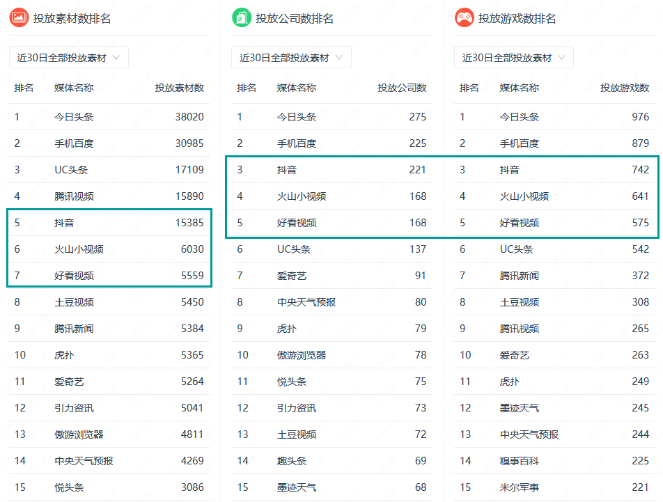Select 火山小视频 in the 投放游戏数 table

[x=524, y=196]
